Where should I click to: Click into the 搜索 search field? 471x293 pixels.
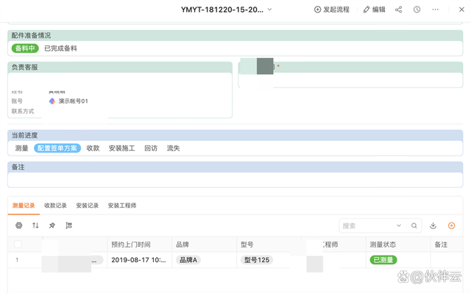pos(367,225)
